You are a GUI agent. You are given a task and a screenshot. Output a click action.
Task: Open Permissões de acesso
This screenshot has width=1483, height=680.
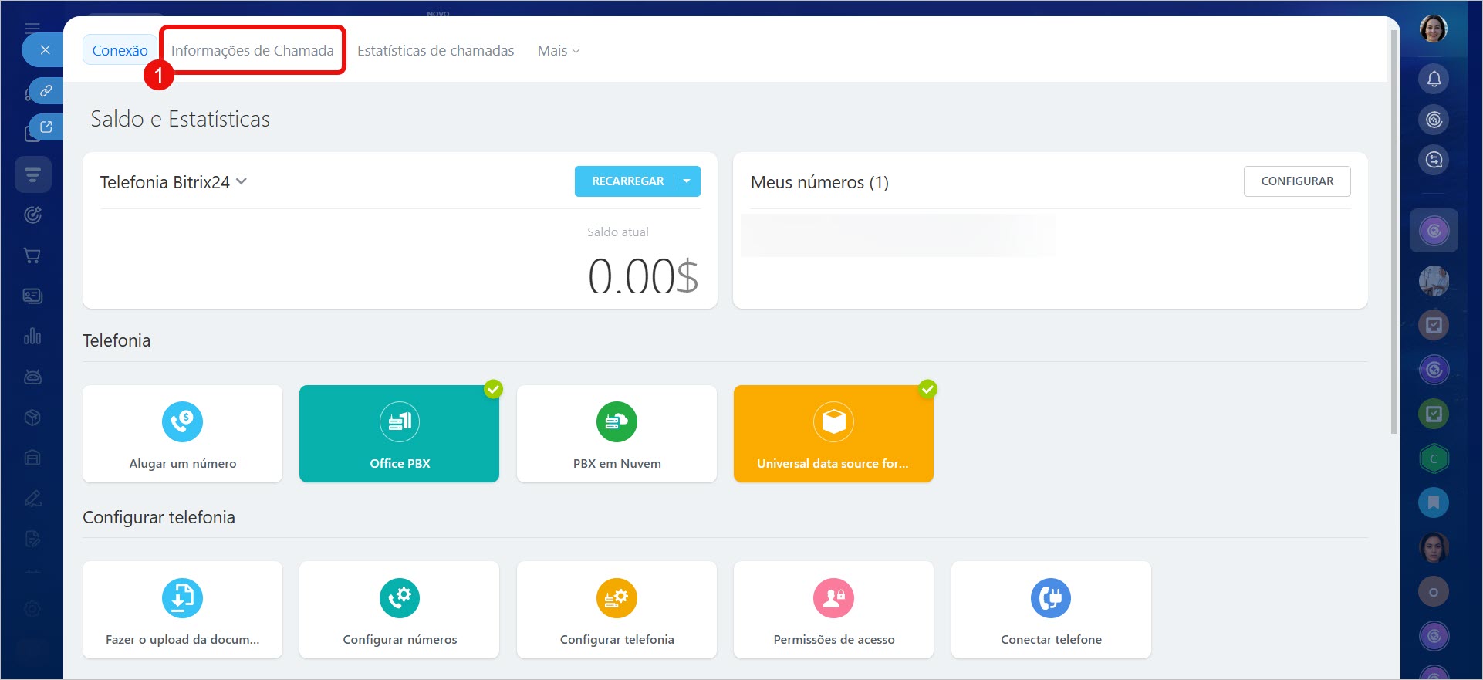(833, 610)
